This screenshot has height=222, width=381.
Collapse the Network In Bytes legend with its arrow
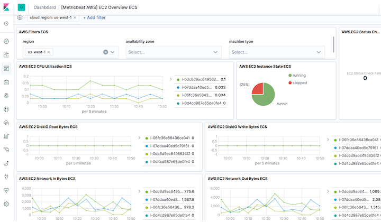tap(139, 191)
